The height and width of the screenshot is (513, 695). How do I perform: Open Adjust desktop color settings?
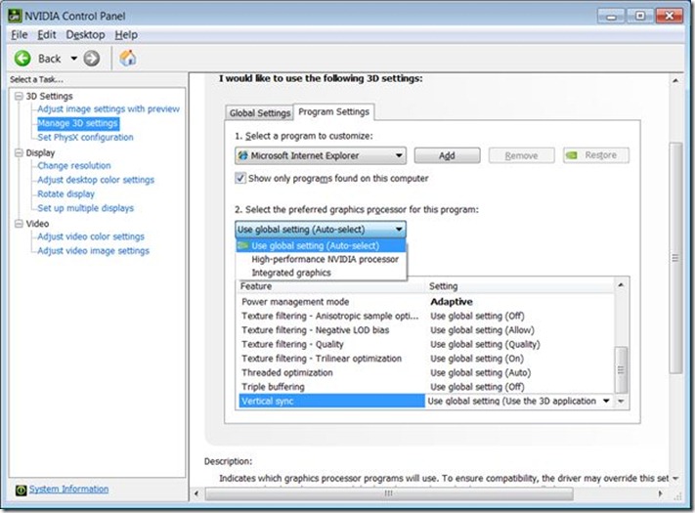point(96,180)
